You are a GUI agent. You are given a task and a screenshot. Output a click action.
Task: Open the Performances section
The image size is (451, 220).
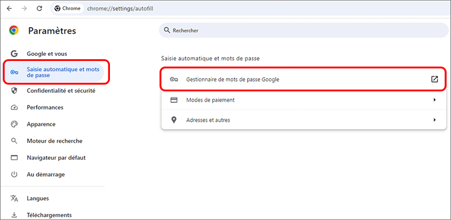tap(45, 107)
